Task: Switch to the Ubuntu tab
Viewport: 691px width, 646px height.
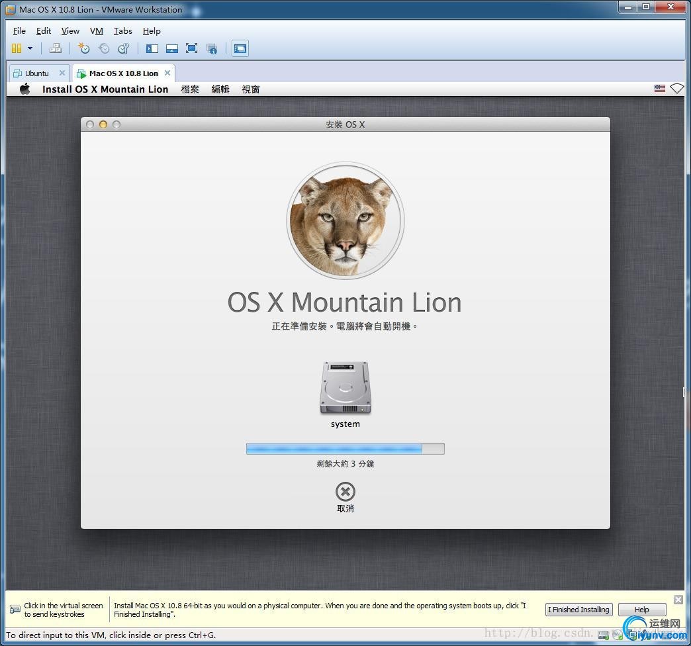Action: click(x=37, y=73)
